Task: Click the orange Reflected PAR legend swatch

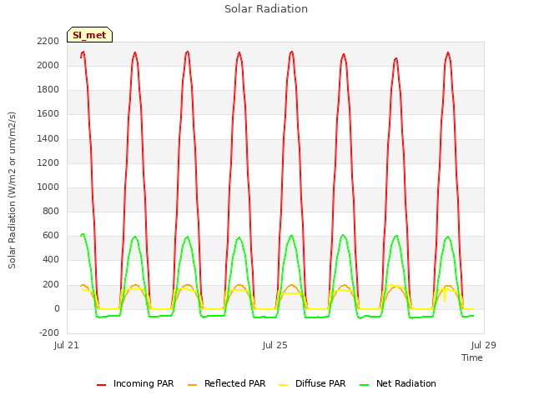Action: click(x=192, y=385)
